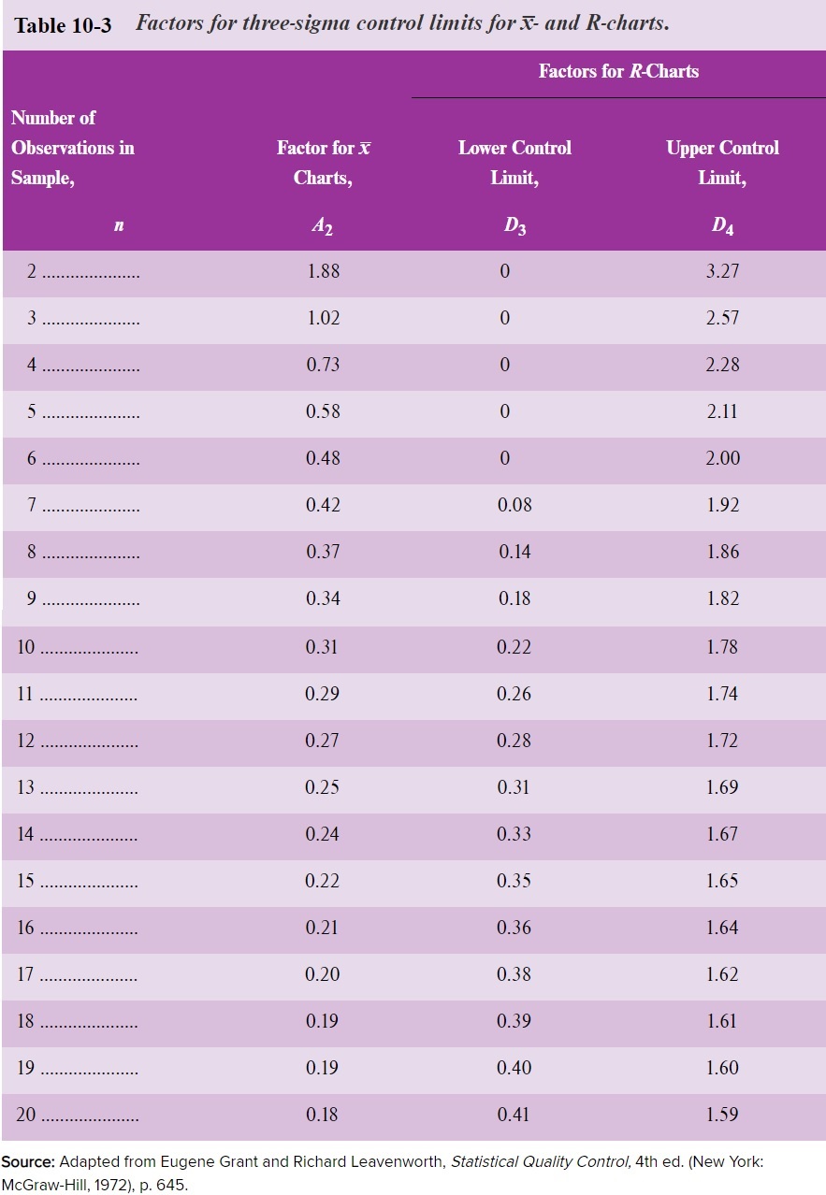Click the D3 value 0.22
The height and width of the screenshot is (1195, 826).
coord(514,647)
